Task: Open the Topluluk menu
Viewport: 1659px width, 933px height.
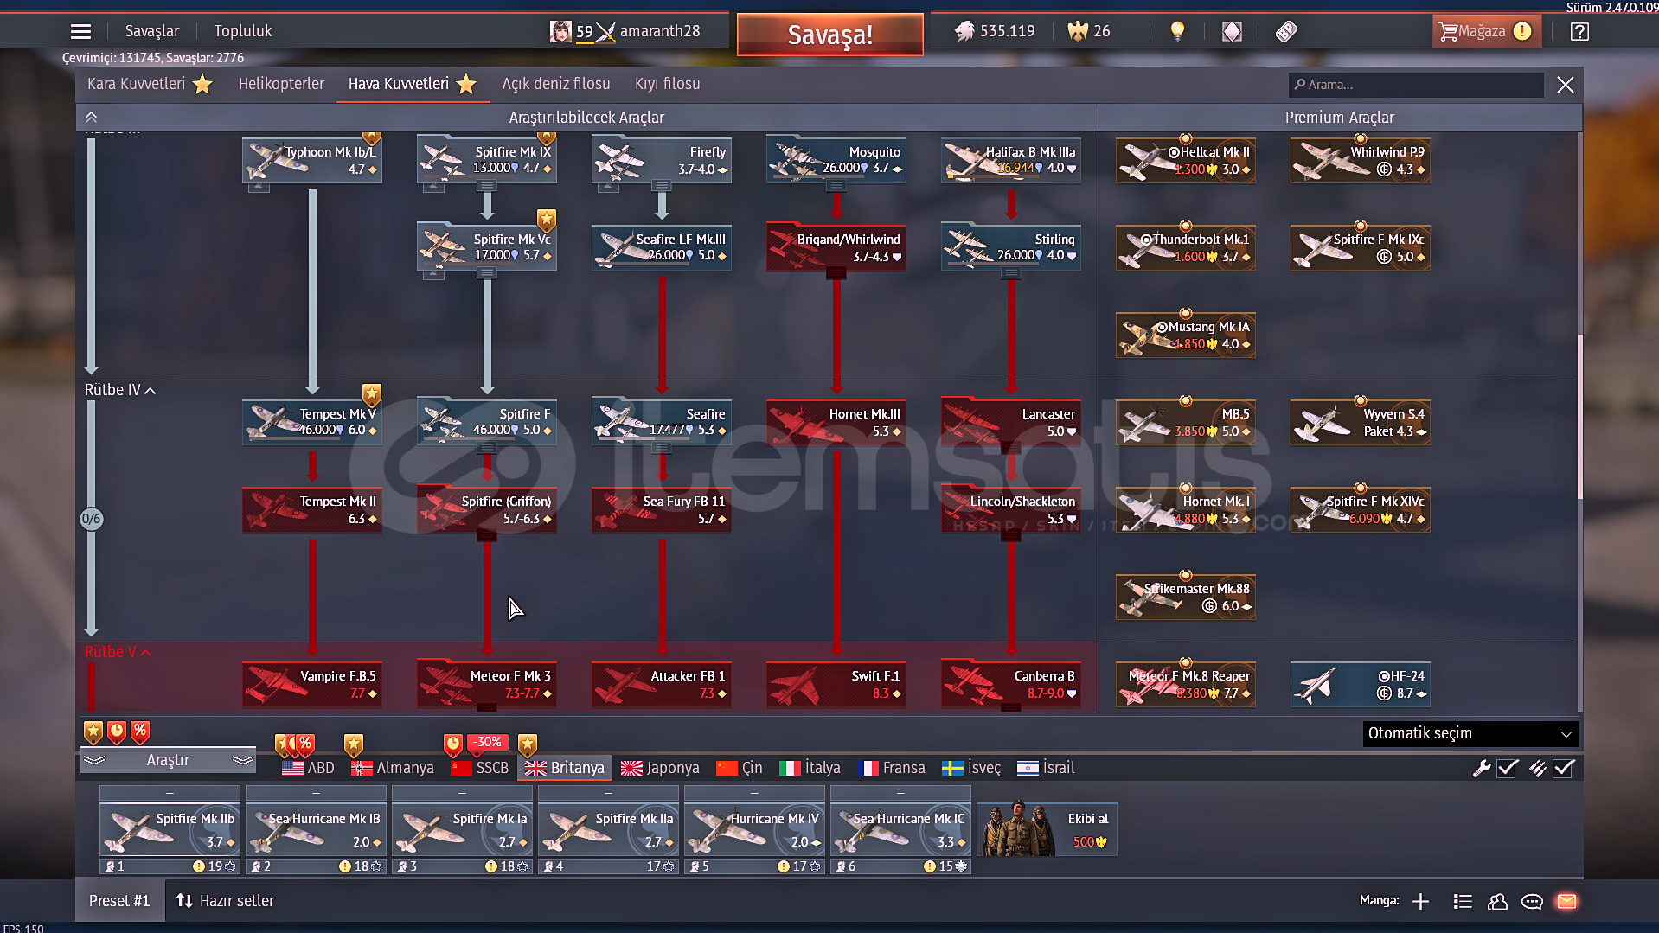Action: click(x=243, y=31)
